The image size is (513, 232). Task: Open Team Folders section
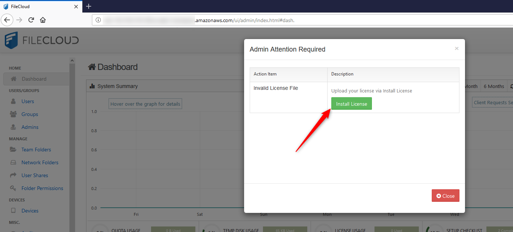(x=36, y=150)
